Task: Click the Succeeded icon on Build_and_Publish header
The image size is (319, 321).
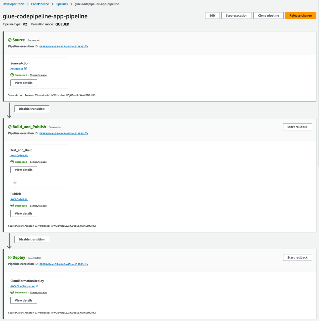Action: [x=9, y=127]
